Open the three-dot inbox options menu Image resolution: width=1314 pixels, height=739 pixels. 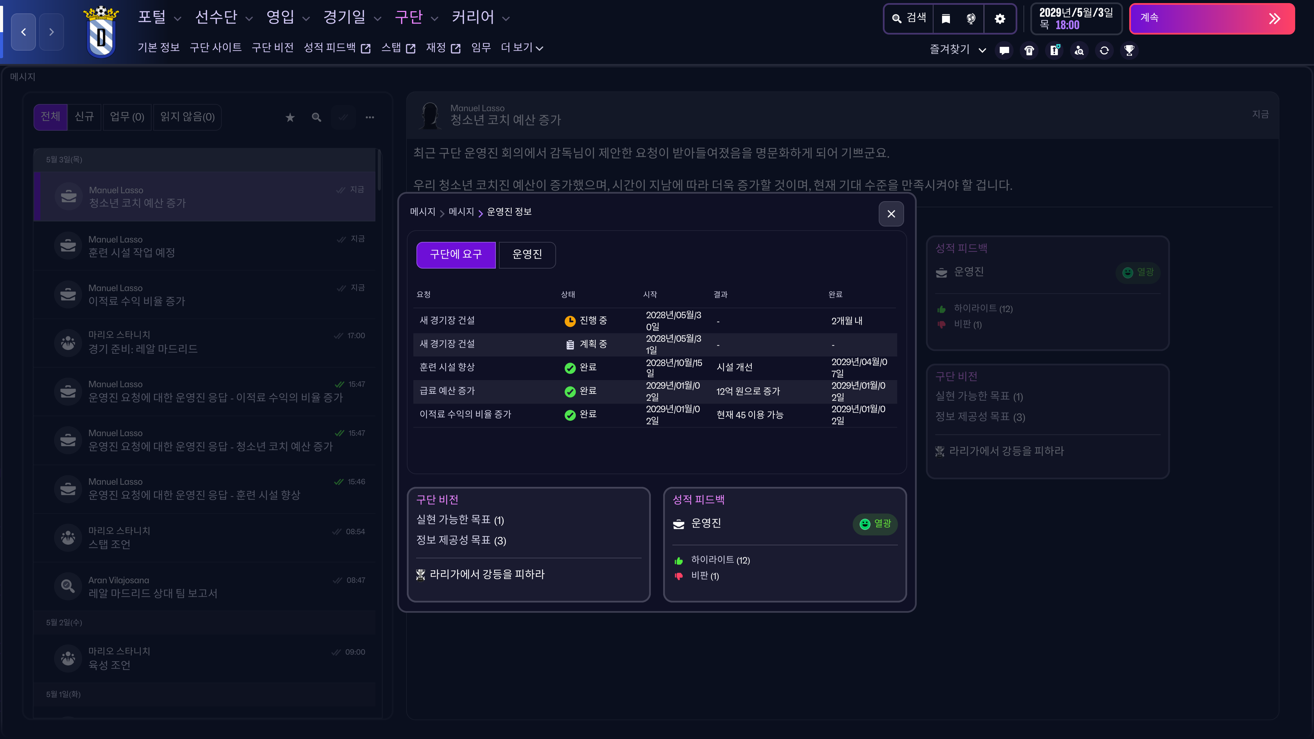click(370, 117)
